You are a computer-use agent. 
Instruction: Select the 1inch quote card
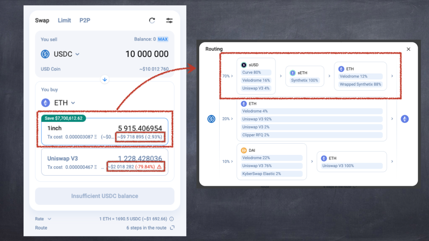coord(105,132)
